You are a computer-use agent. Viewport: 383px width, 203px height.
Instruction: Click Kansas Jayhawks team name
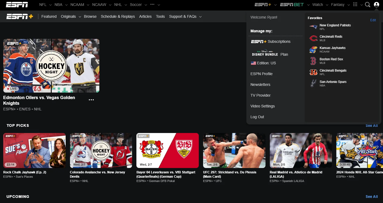[332, 48]
